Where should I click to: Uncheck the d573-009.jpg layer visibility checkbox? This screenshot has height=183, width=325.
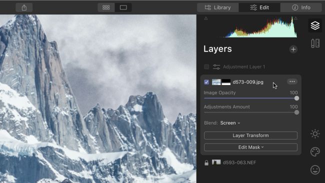point(206,82)
